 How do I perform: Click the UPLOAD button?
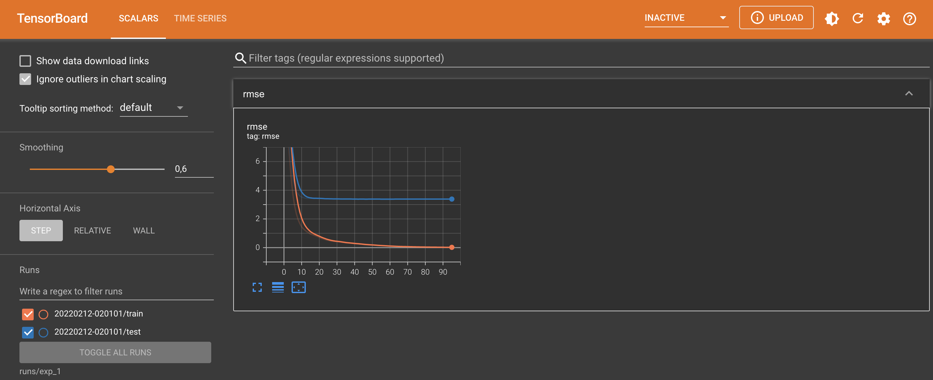coord(776,17)
